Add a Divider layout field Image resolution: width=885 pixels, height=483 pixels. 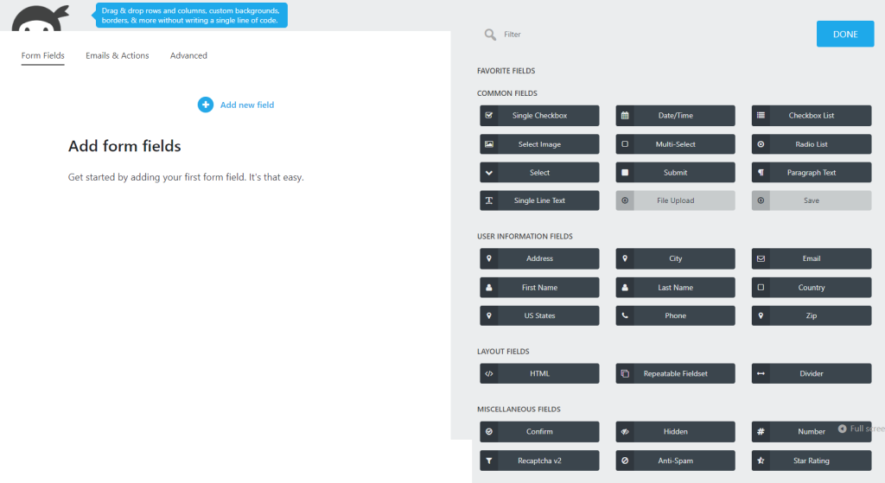(812, 373)
